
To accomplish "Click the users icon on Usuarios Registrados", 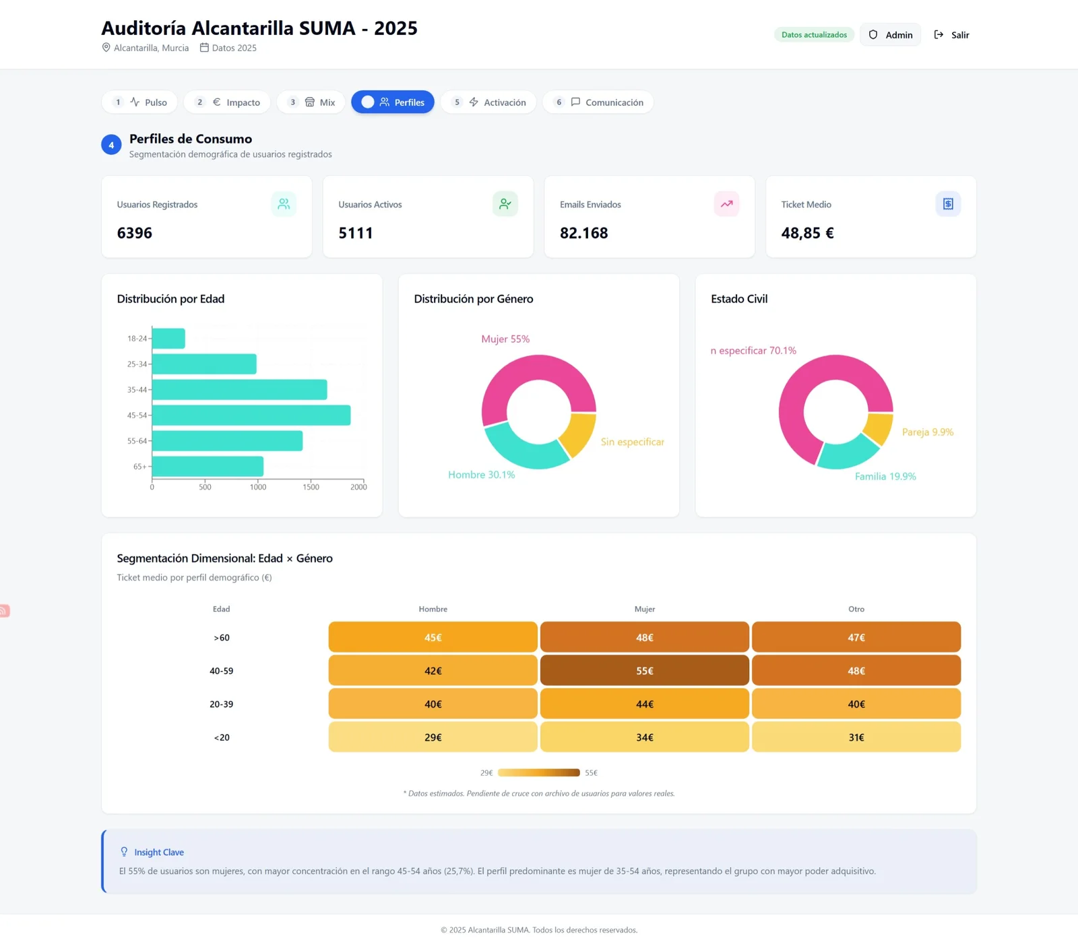I will [284, 204].
